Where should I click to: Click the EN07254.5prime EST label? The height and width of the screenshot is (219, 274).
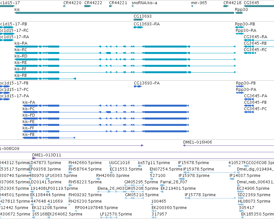[166, 169]
